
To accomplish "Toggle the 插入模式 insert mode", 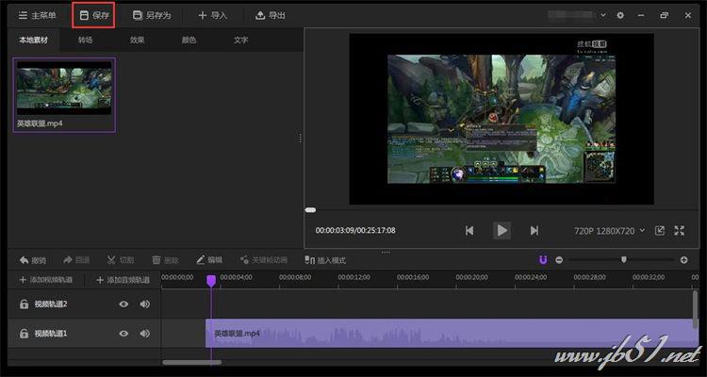I will [x=325, y=260].
